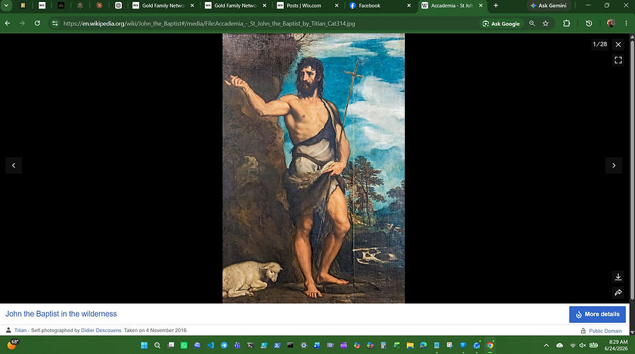Open Ask Gemini in Chrome
This screenshot has width=635, height=354.
click(549, 6)
